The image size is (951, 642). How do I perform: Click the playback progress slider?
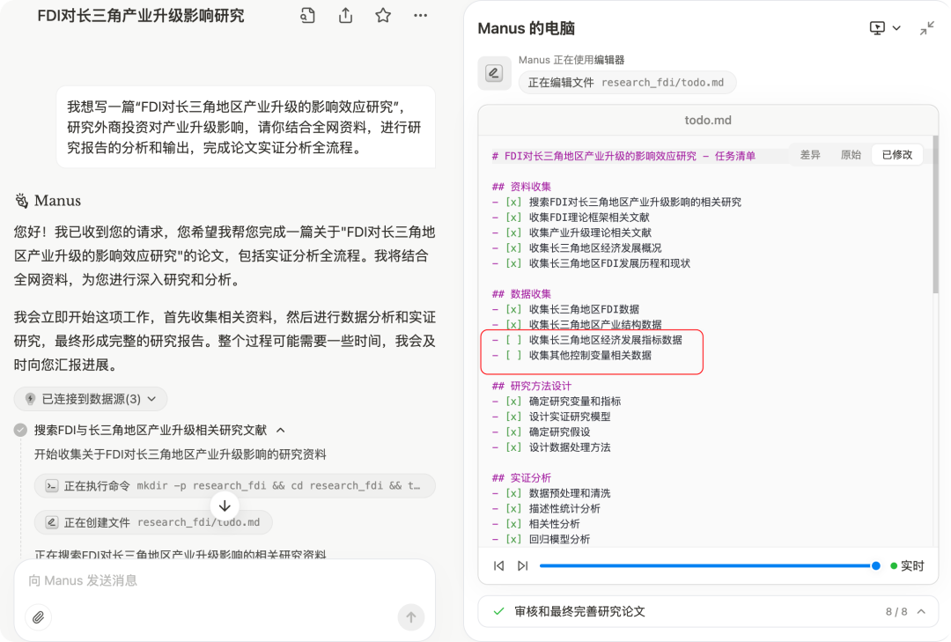704,566
